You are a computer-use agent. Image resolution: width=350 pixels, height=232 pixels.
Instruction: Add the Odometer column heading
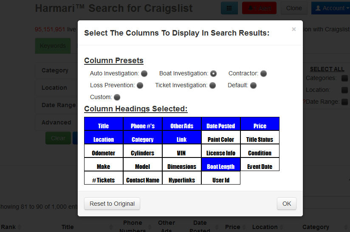click(x=104, y=151)
